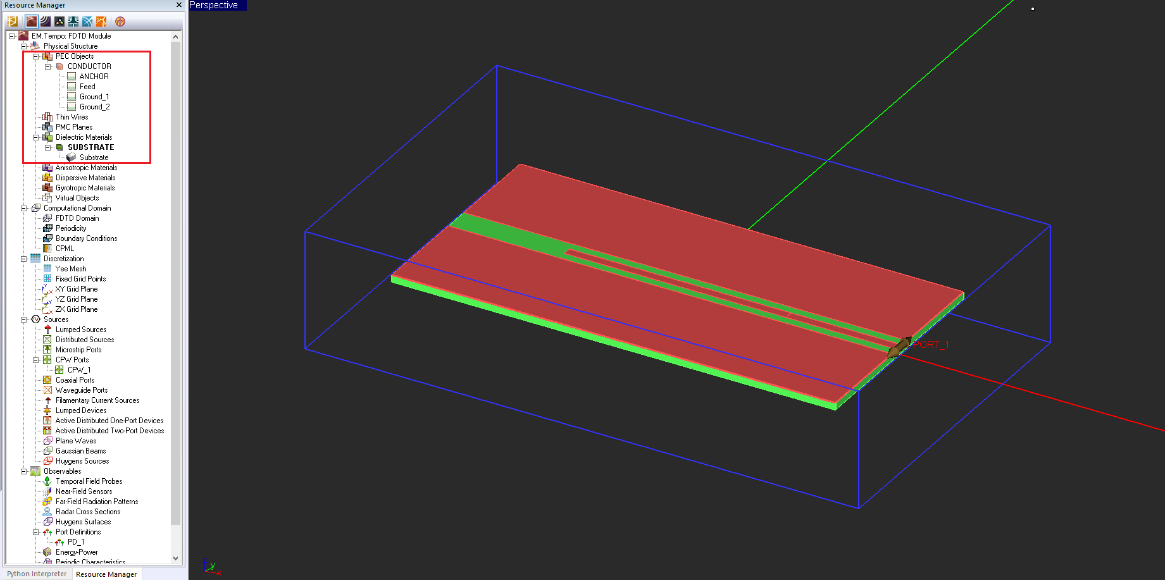
Task: Click the Far-Field Radiation Patterns icon
Action: (x=47, y=502)
